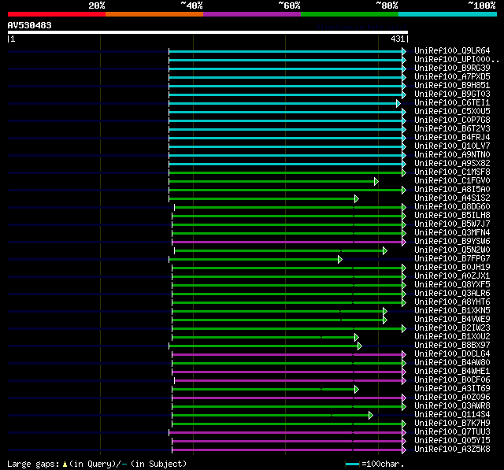Image resolution: width=504 pixels, height=470 pixels.
Task: Click the UniRef100_A0Z096 label
Action: [452, 398]
